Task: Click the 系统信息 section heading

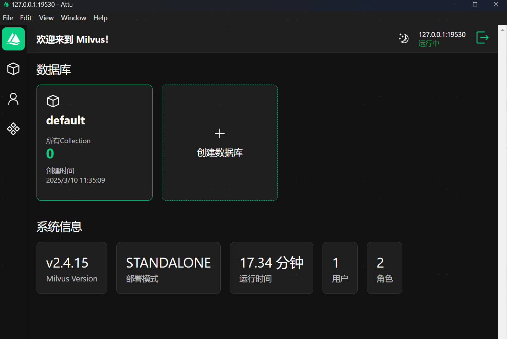Action: pyautogui.click(x=59, y=227)
